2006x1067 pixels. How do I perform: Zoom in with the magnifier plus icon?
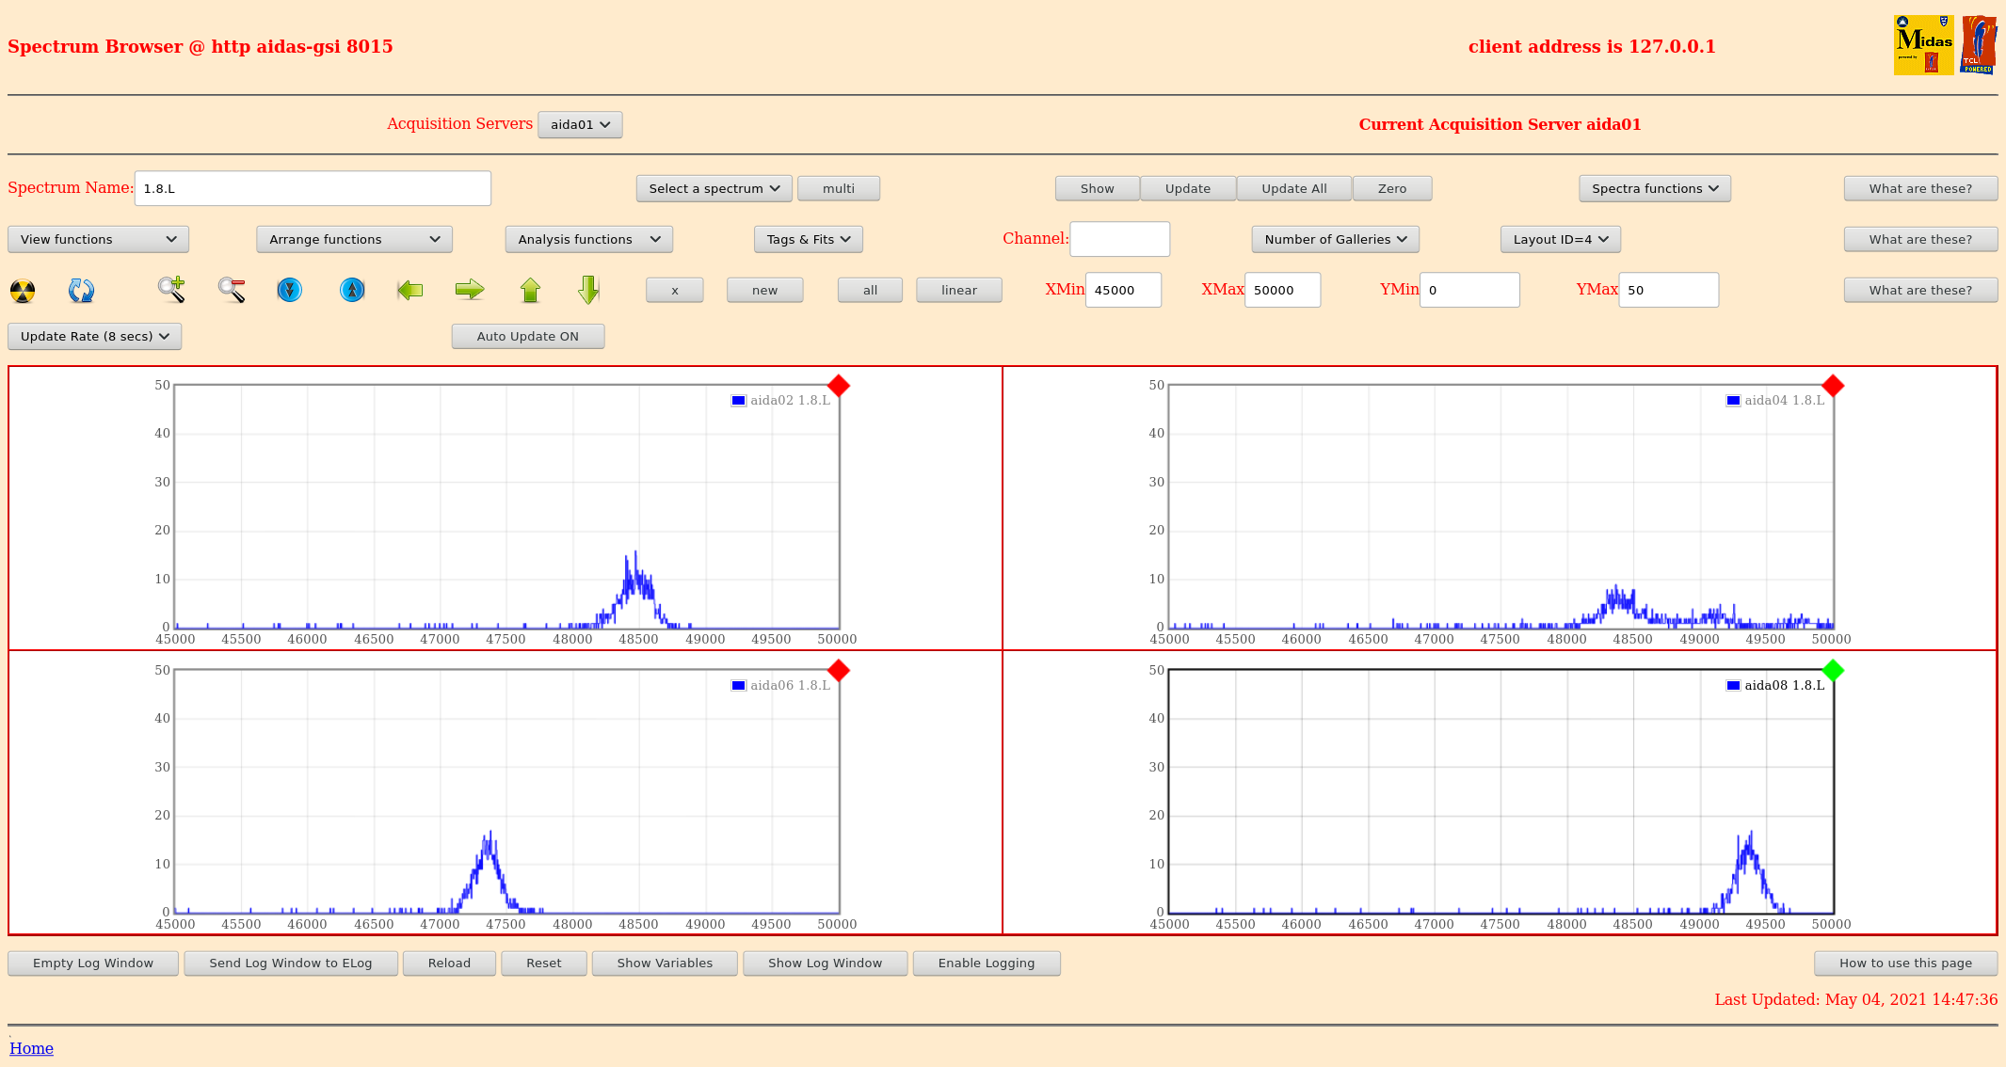tap(171, 290)
